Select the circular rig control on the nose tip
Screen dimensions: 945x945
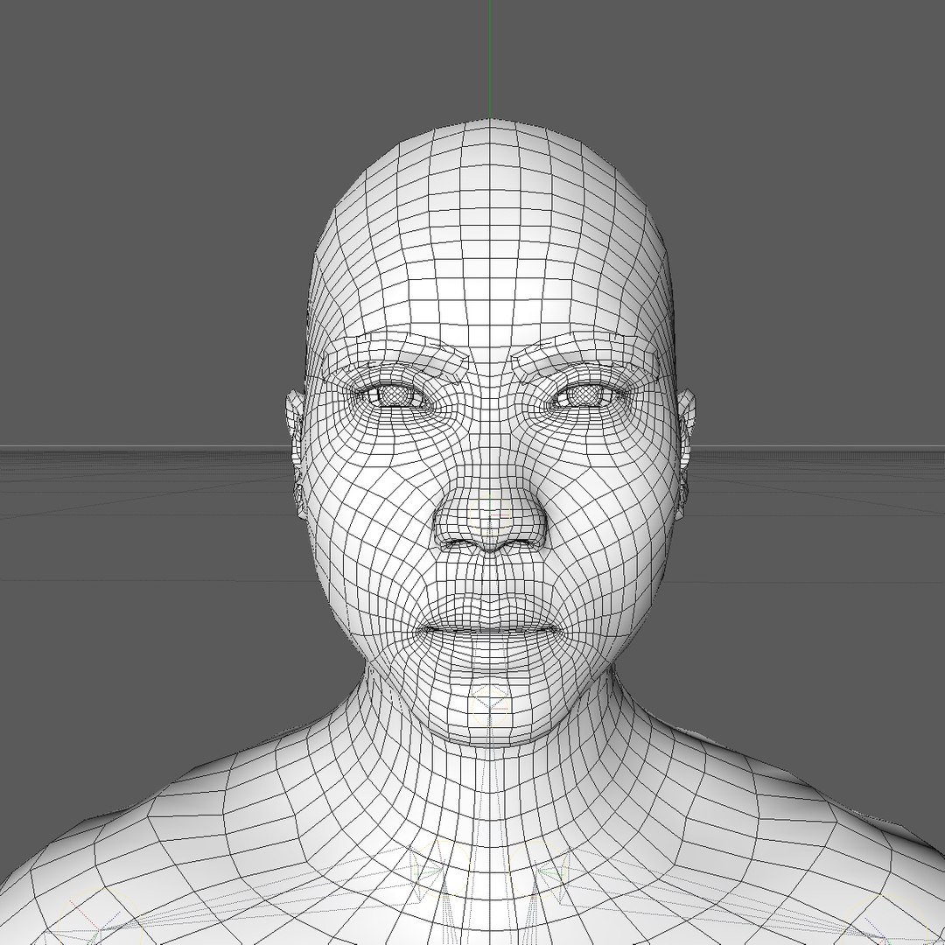pos(491,516)
